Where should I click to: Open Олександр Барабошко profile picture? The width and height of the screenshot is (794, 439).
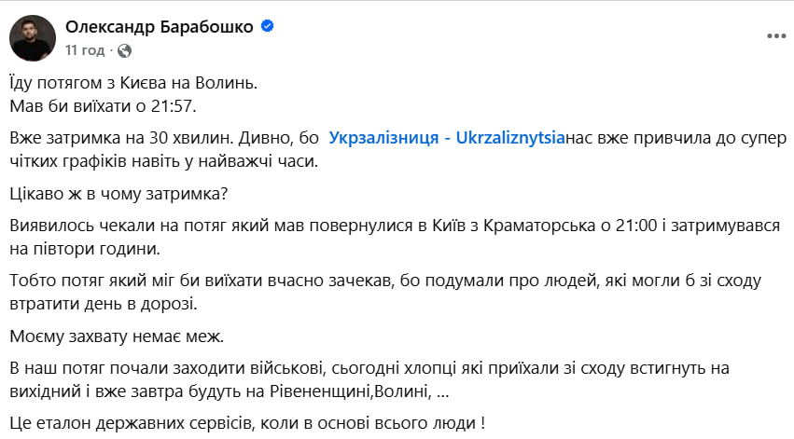[31, 37]
